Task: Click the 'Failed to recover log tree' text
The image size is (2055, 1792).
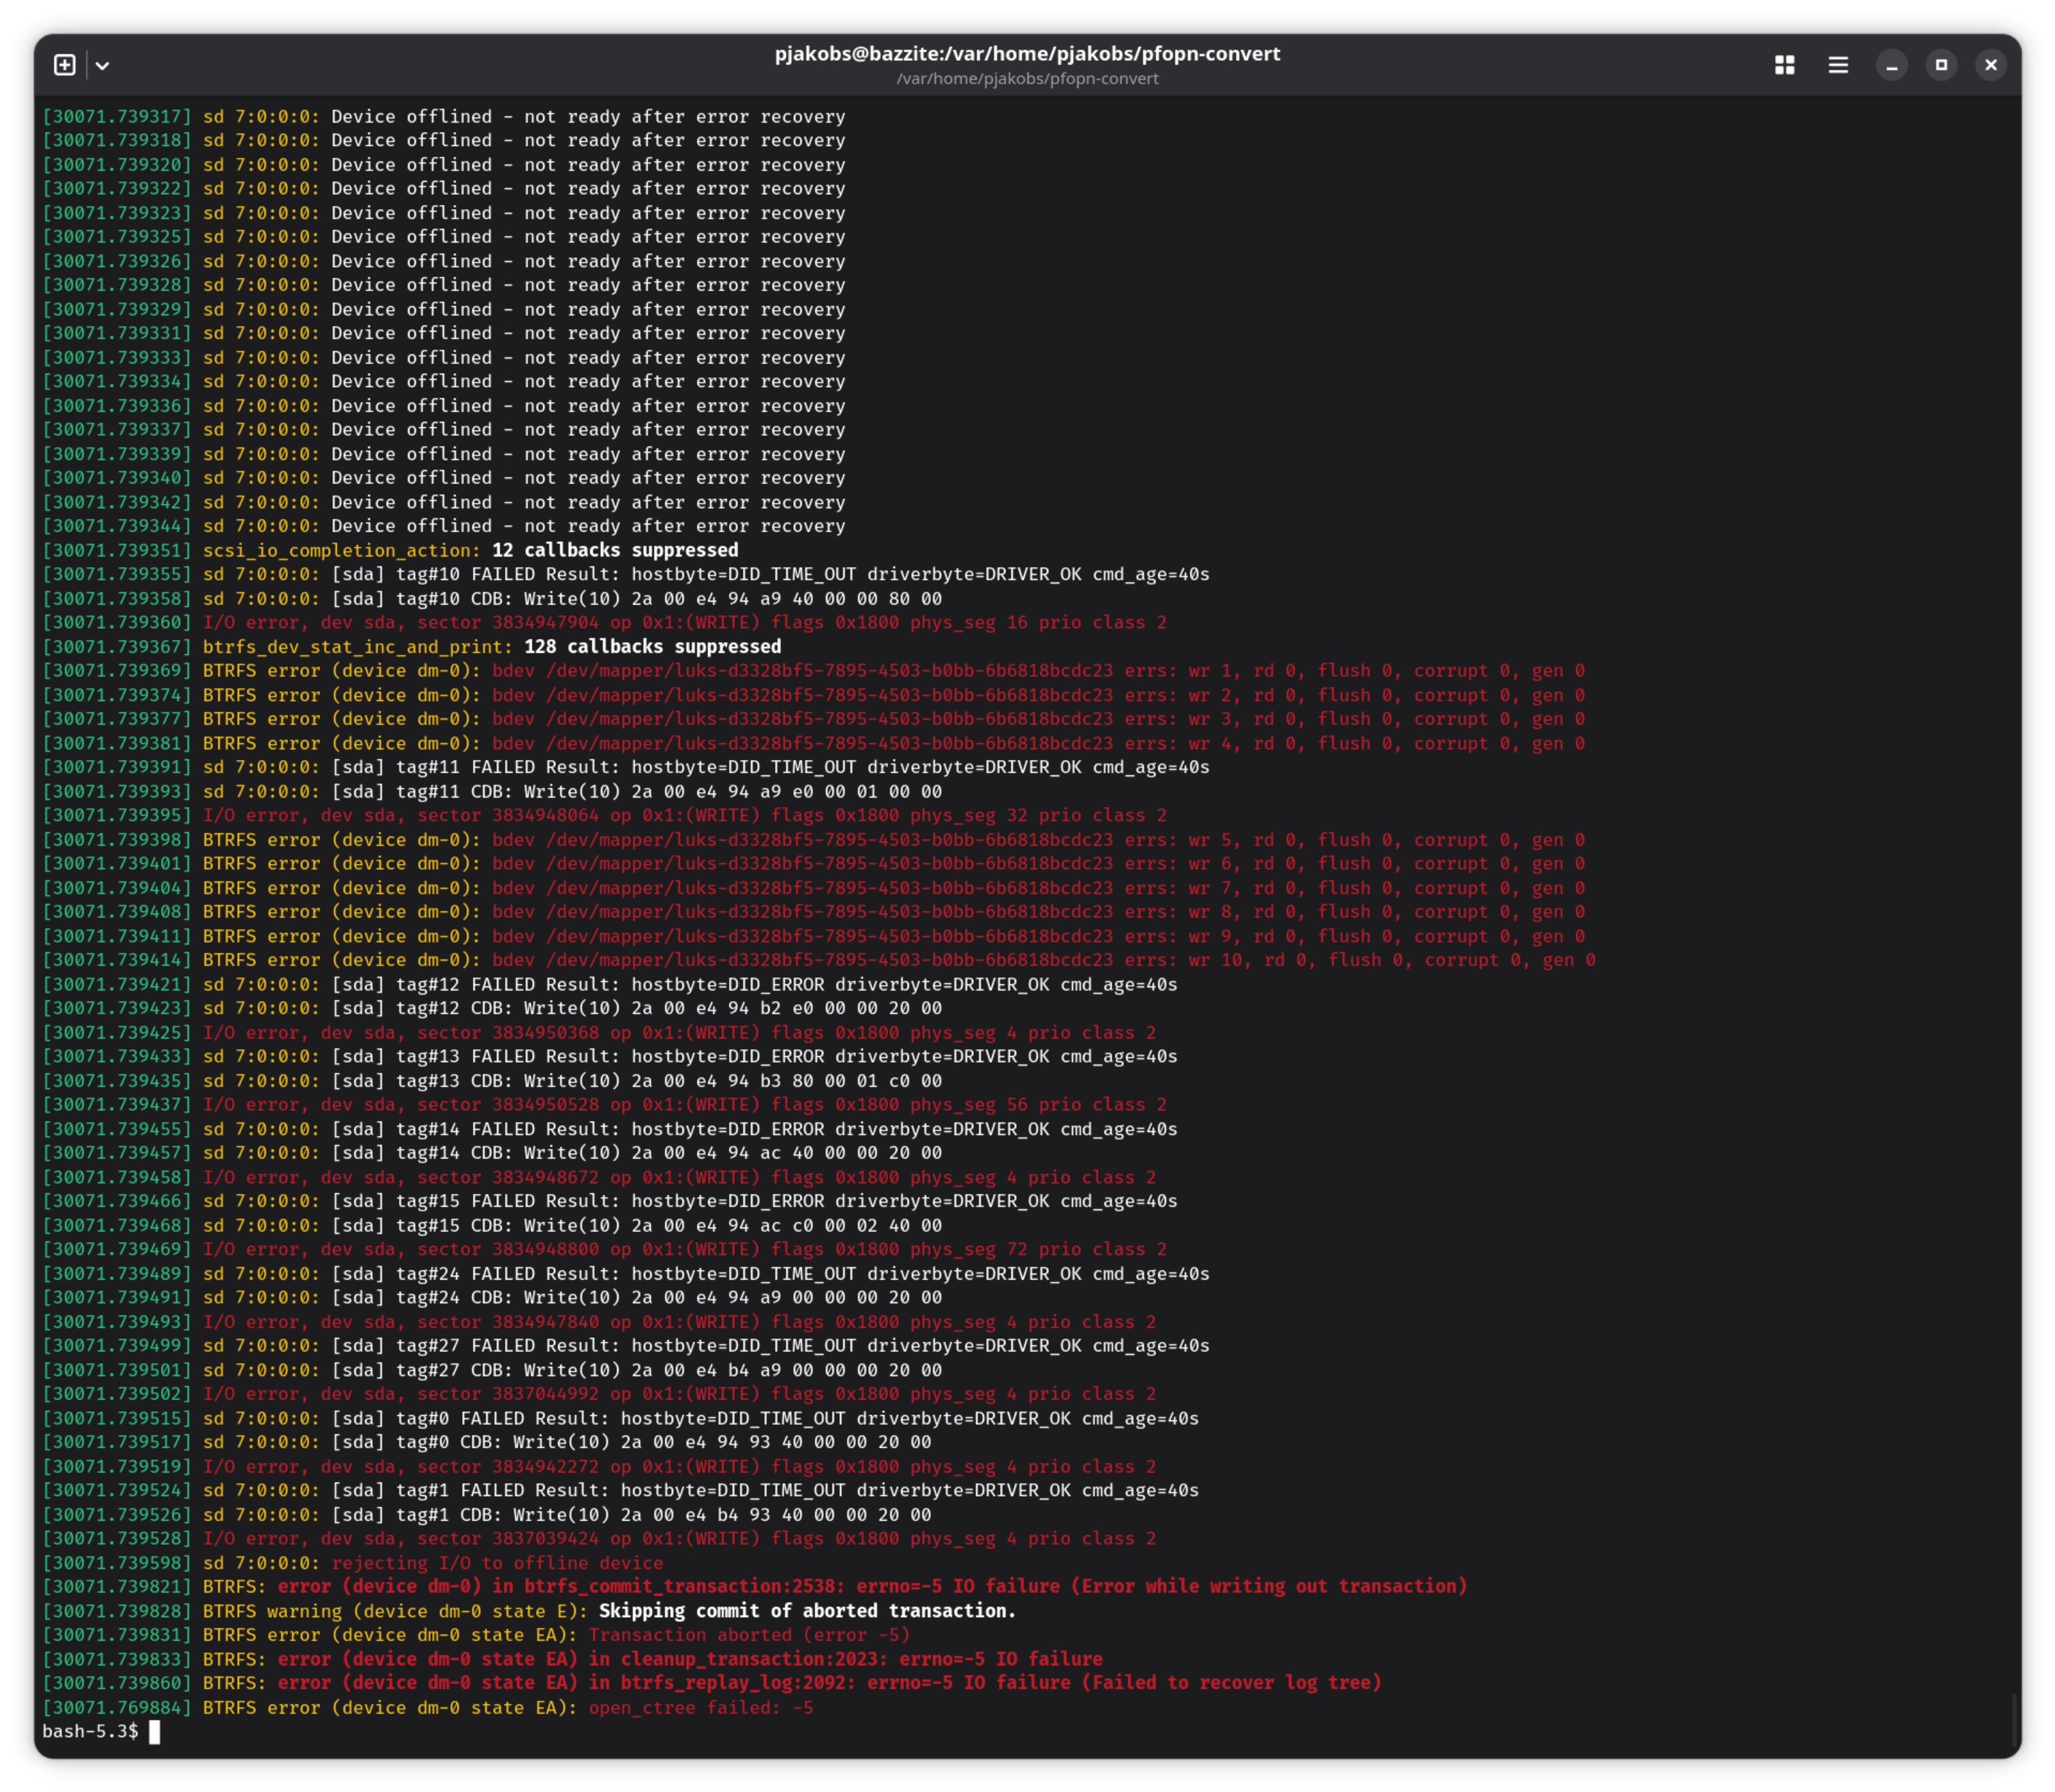Action: 1232,1683
